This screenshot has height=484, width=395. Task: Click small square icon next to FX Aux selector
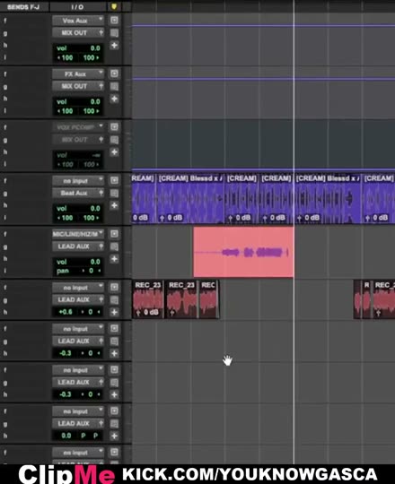coord(114,73)
